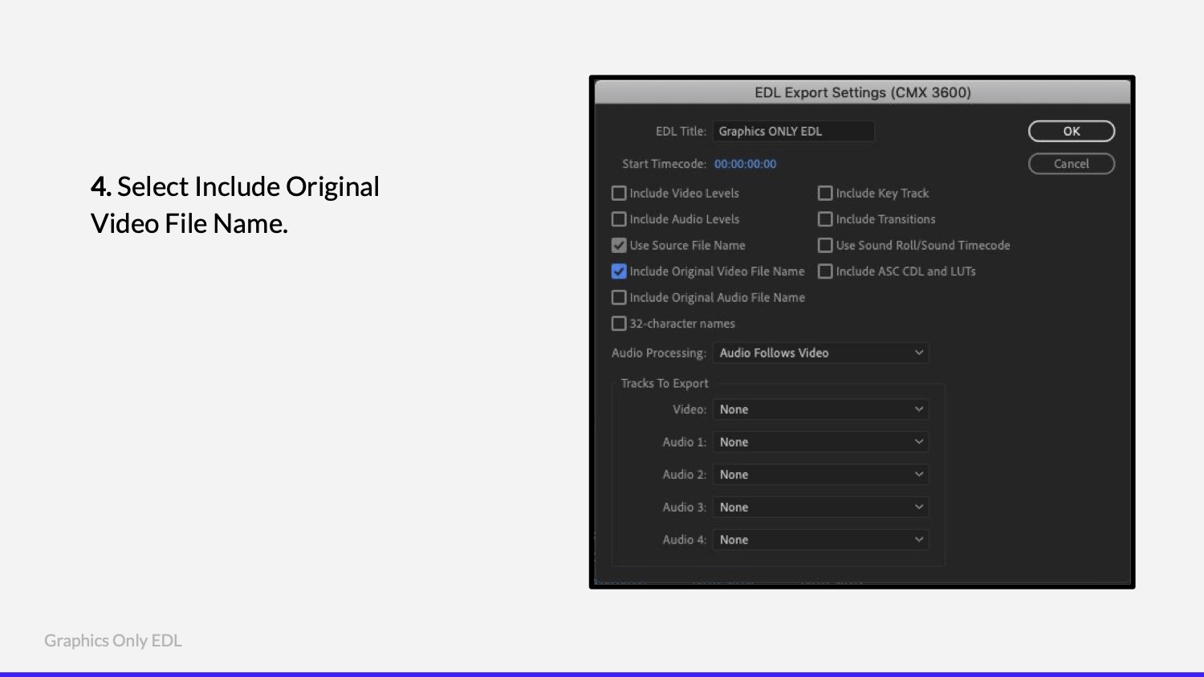Screen dimensions: 1204x677
Task: Open the Audio 4 track dropdown
Action: 820,540
